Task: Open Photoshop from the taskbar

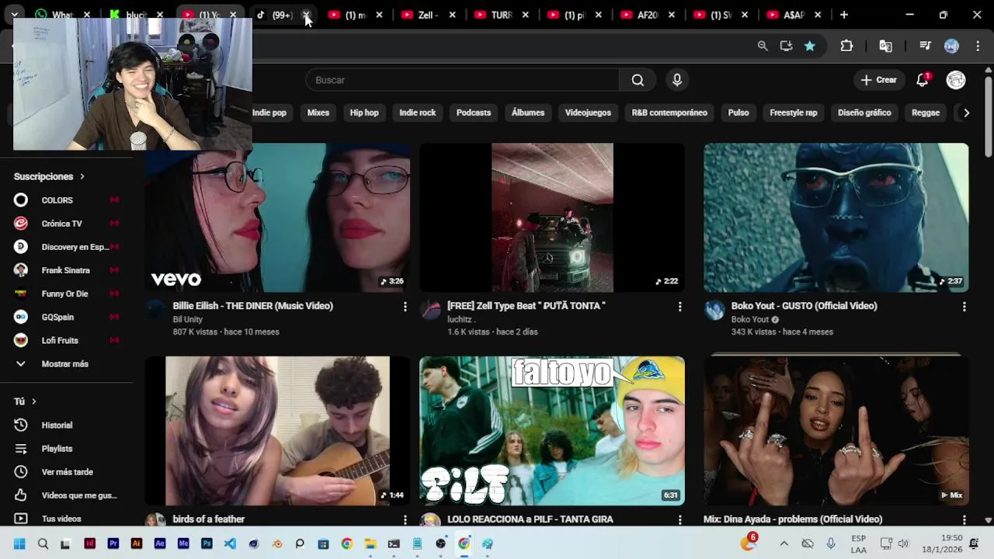Action: (207, 543)
